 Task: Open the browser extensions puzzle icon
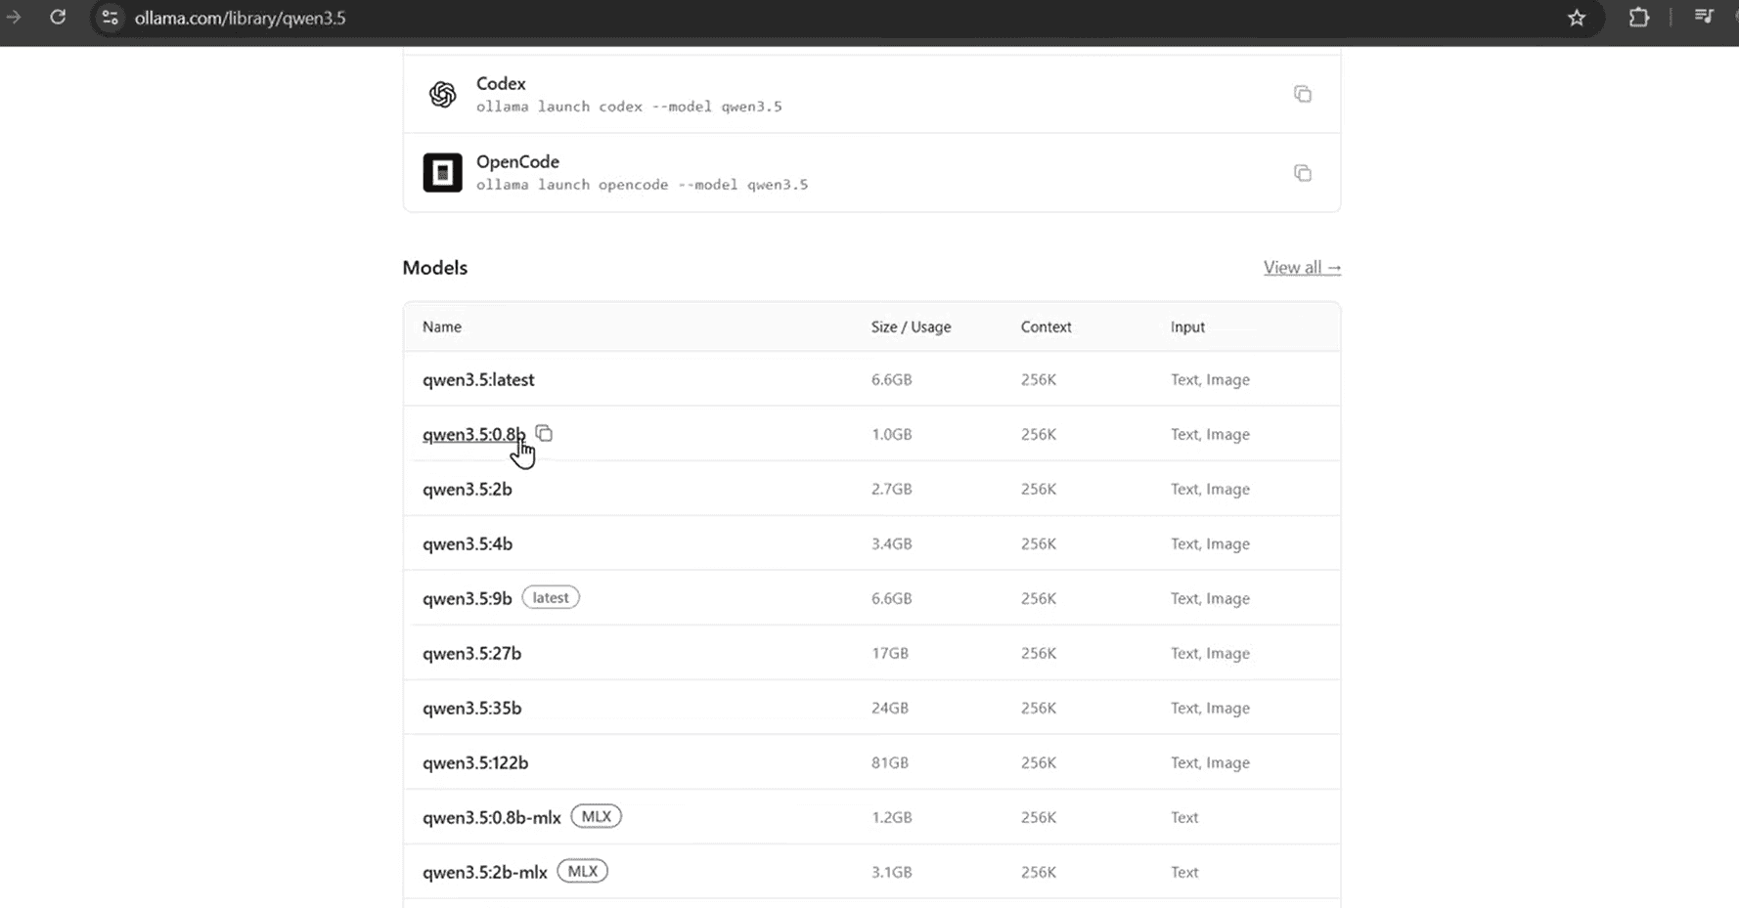coord(1639,18)
